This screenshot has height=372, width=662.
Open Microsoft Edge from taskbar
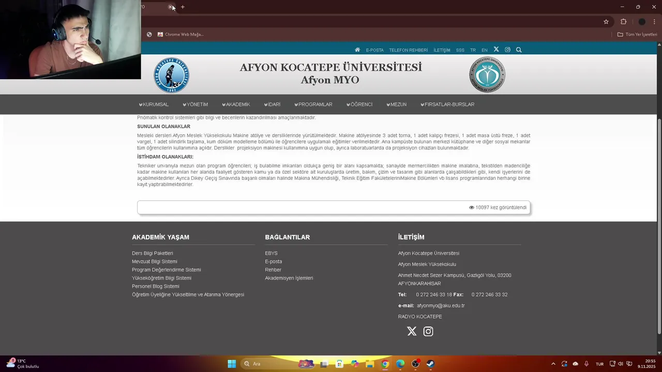(x=400, y=364)
